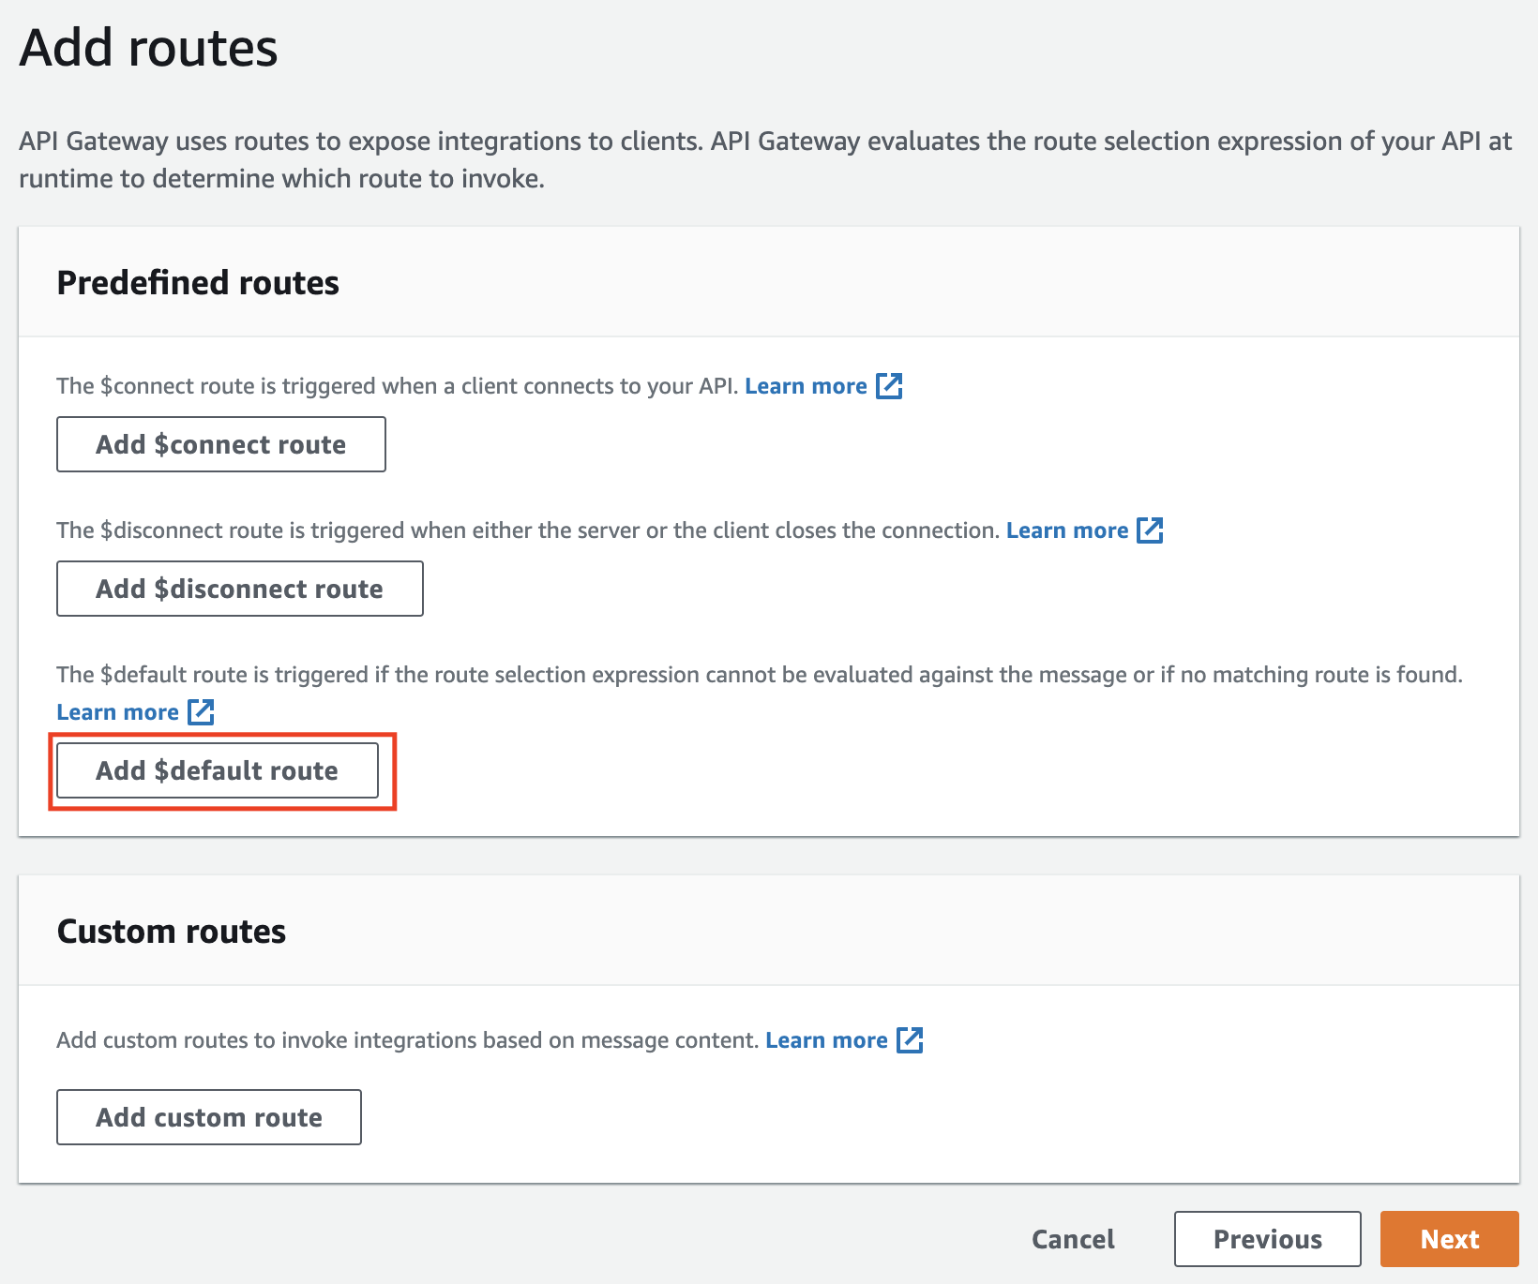
Task: Click the Add routes page title
Action: click(148, 48)
